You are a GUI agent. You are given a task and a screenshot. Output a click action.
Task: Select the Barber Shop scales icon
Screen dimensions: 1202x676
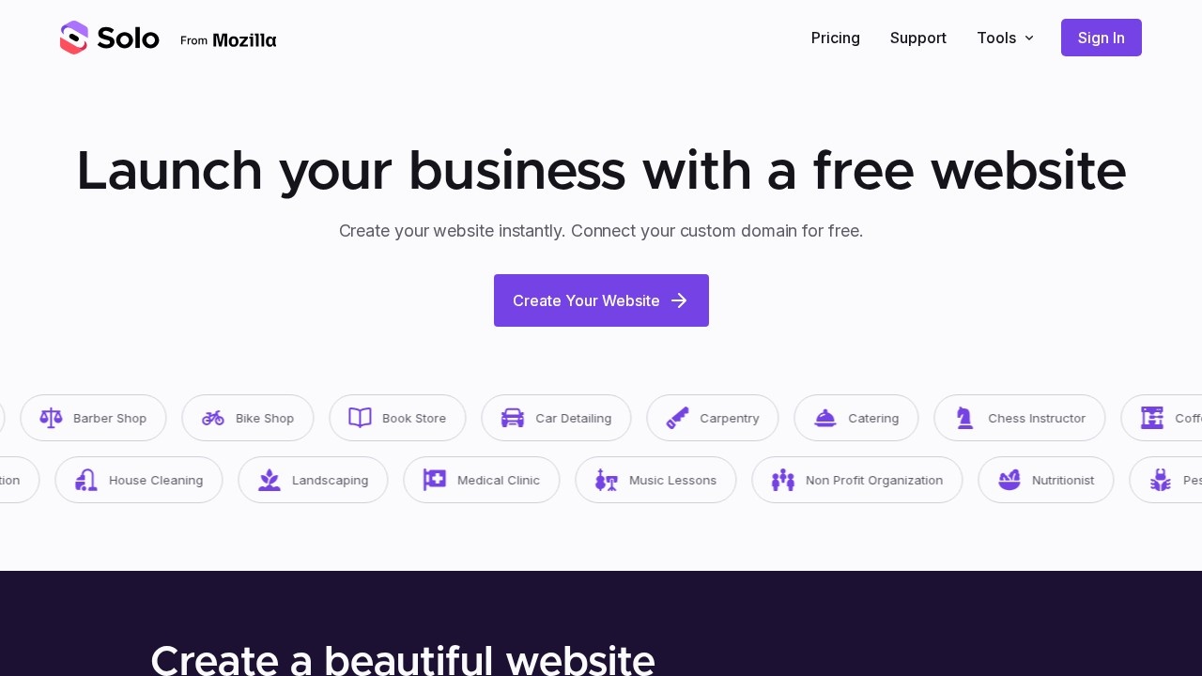tap(51, 418)
